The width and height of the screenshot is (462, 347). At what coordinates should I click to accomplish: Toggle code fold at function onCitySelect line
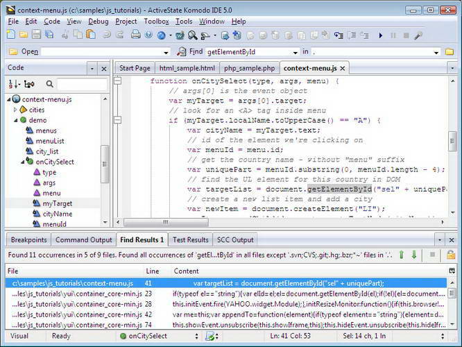pyautogui.click(x=118, y=81)
